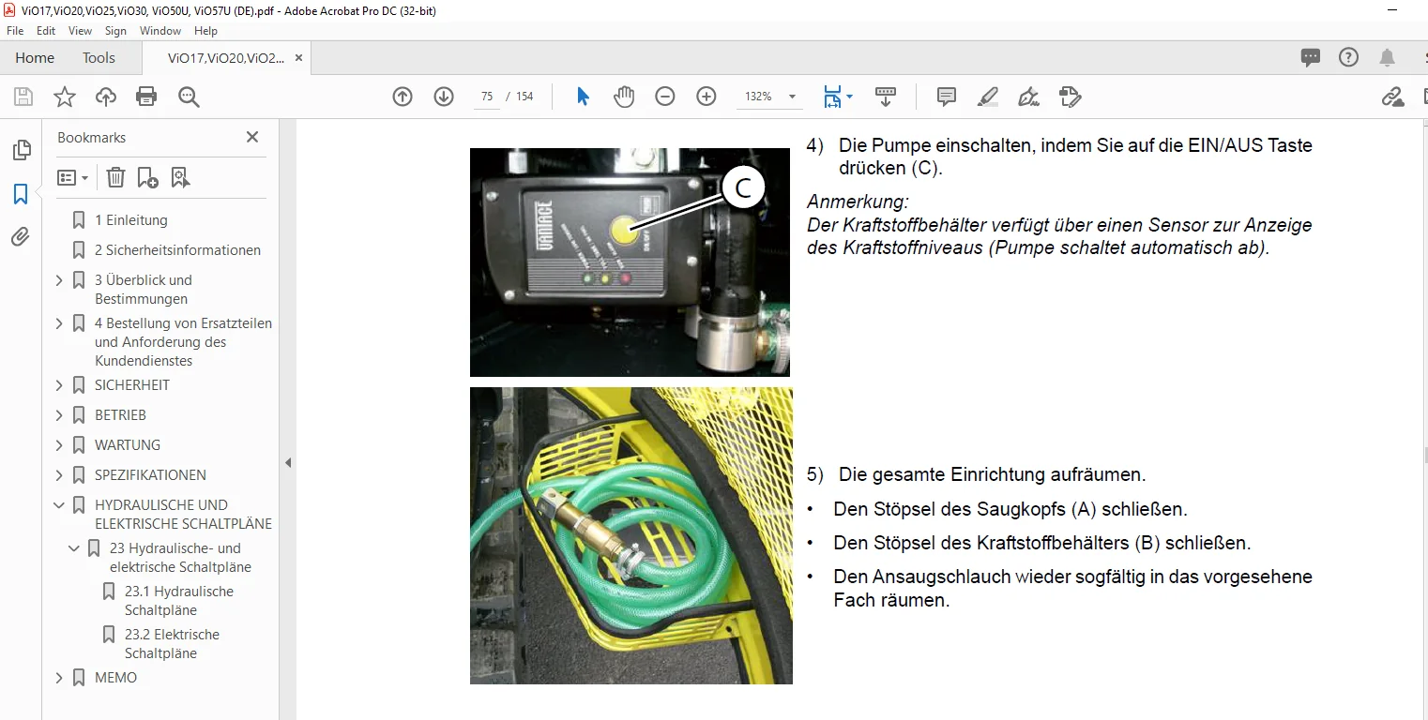This screenshot has width=1428, height=720.
Task: Open the 23.1 Hydraulische Schaltpläne bookmark
Action: [179, 601]
